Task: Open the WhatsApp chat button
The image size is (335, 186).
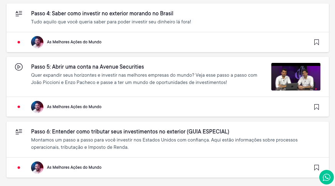Action: point(327,177)
